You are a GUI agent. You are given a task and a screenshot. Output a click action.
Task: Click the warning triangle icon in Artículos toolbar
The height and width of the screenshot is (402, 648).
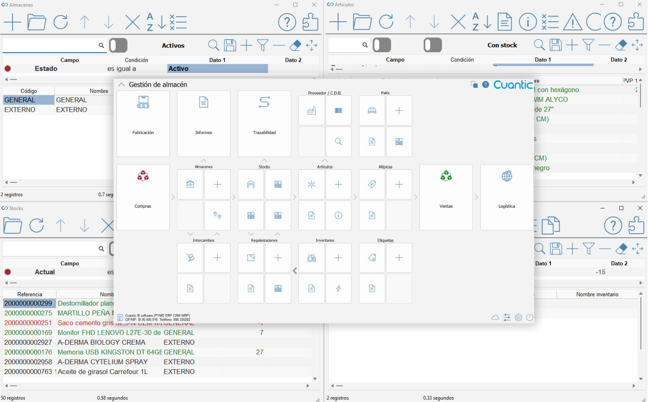point(573,22)
